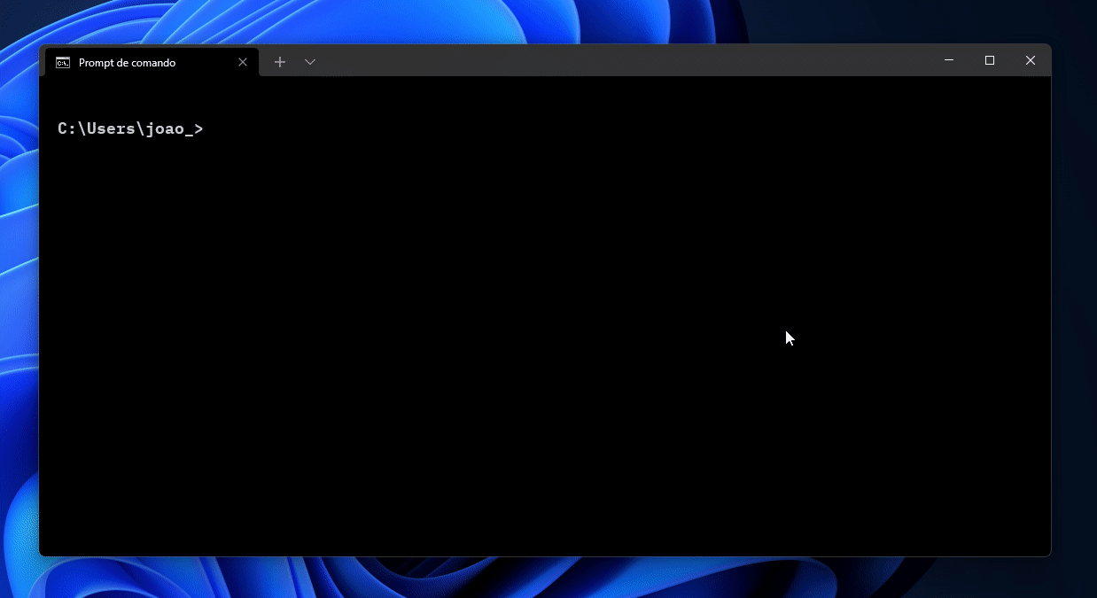Open a new terminal tab

[x=280, y=62]
